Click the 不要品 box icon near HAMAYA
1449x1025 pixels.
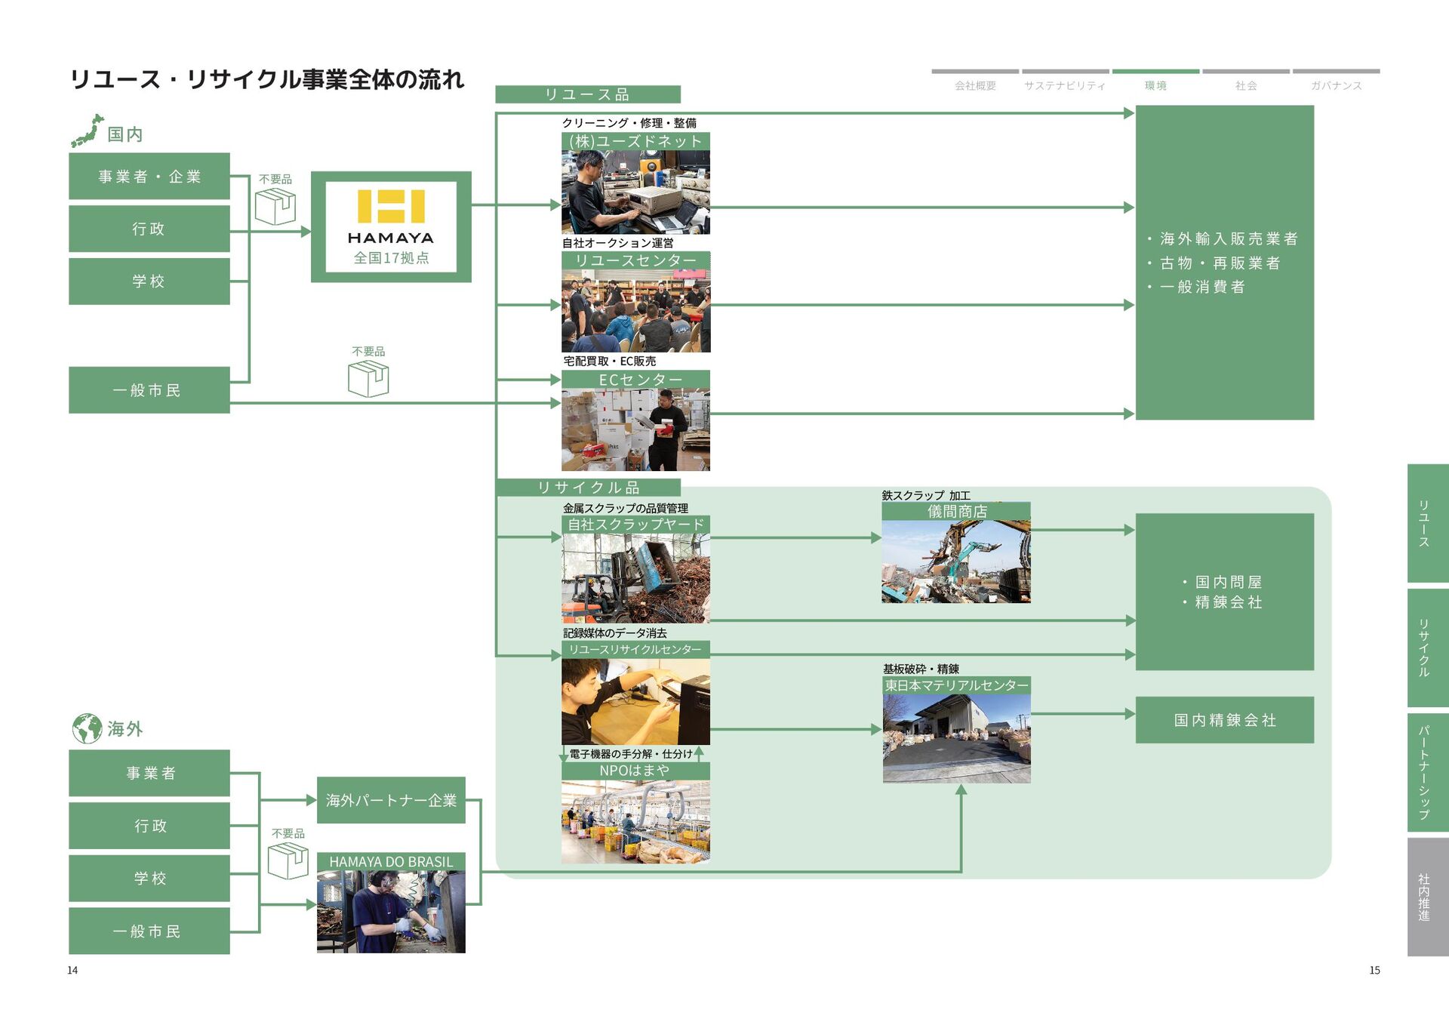click(275, 207)
